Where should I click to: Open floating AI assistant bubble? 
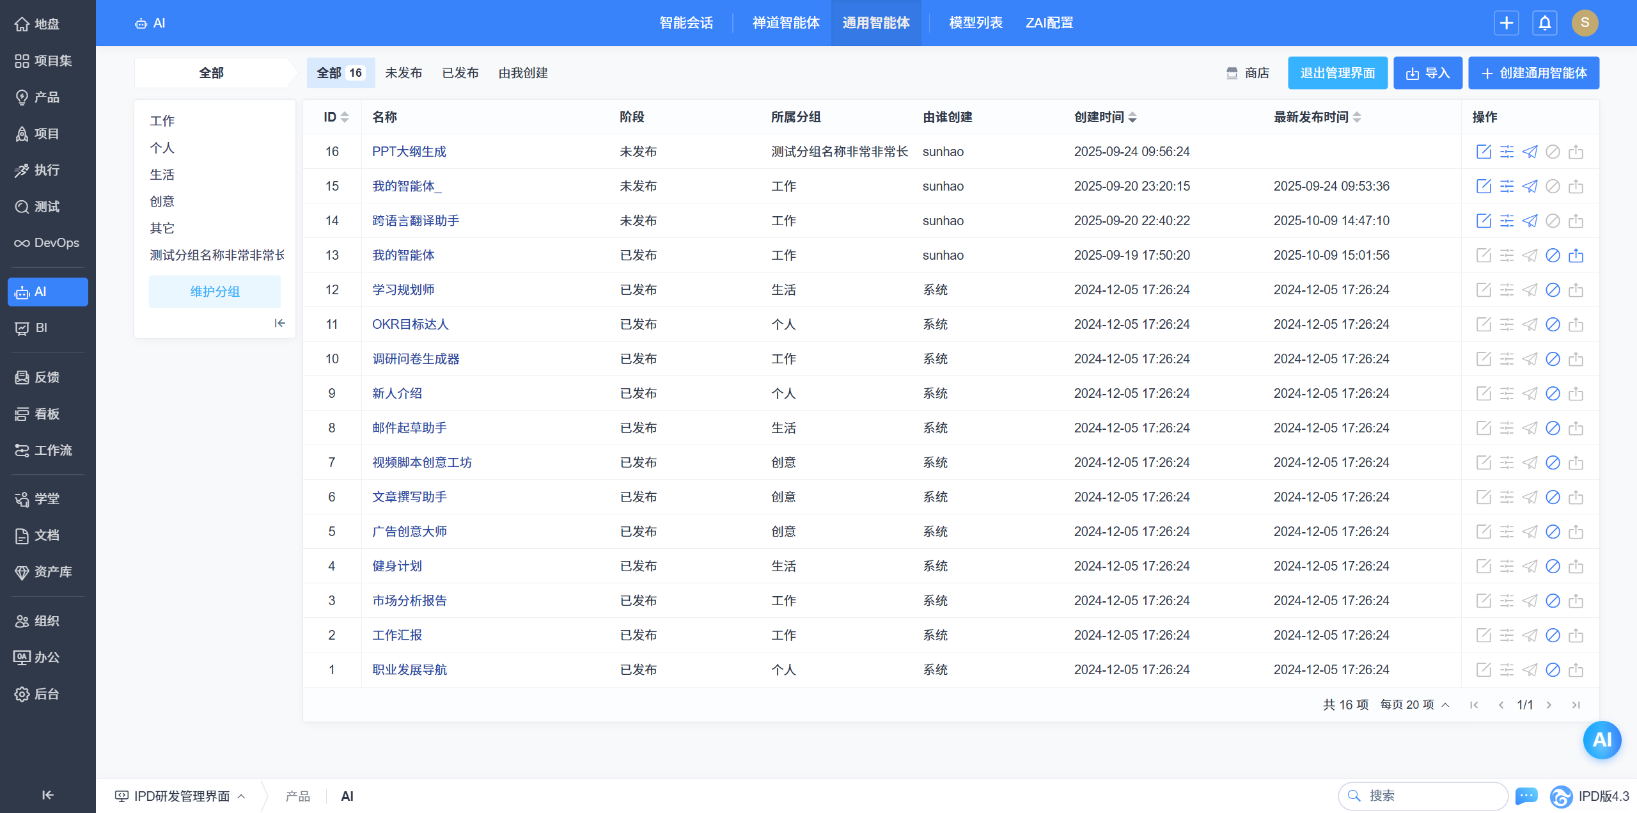coord(1601,740)
